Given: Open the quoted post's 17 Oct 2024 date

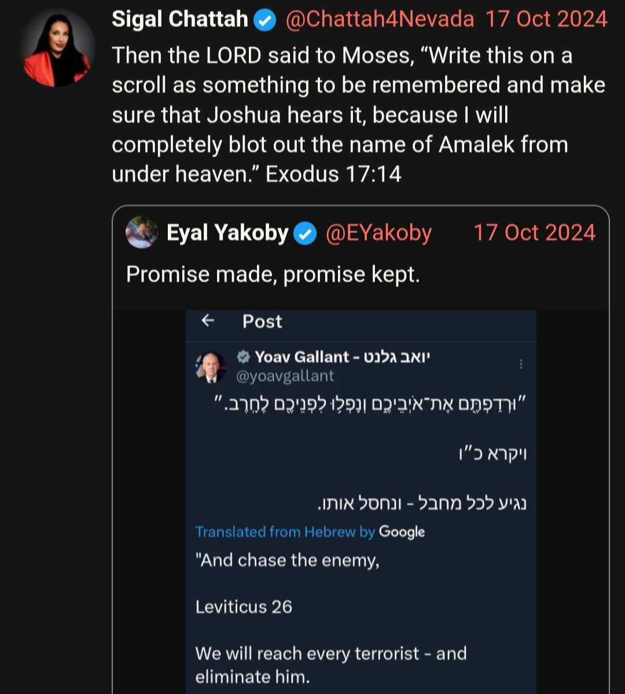Looking at the screenshot, I should 534,233.
